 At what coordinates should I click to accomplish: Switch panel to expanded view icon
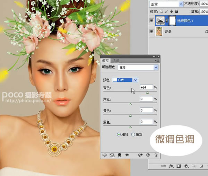tap(112, 155)
